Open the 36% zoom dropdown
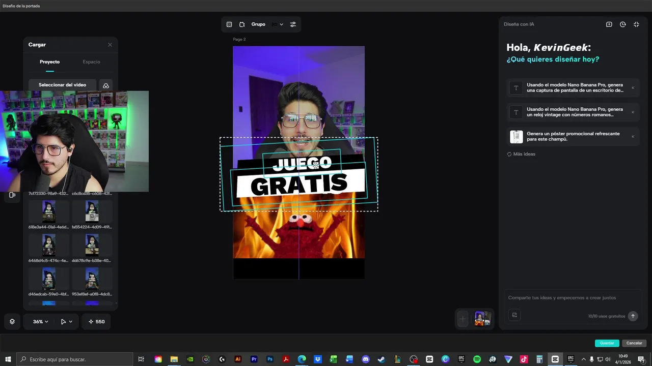 (x=41, y=321)
